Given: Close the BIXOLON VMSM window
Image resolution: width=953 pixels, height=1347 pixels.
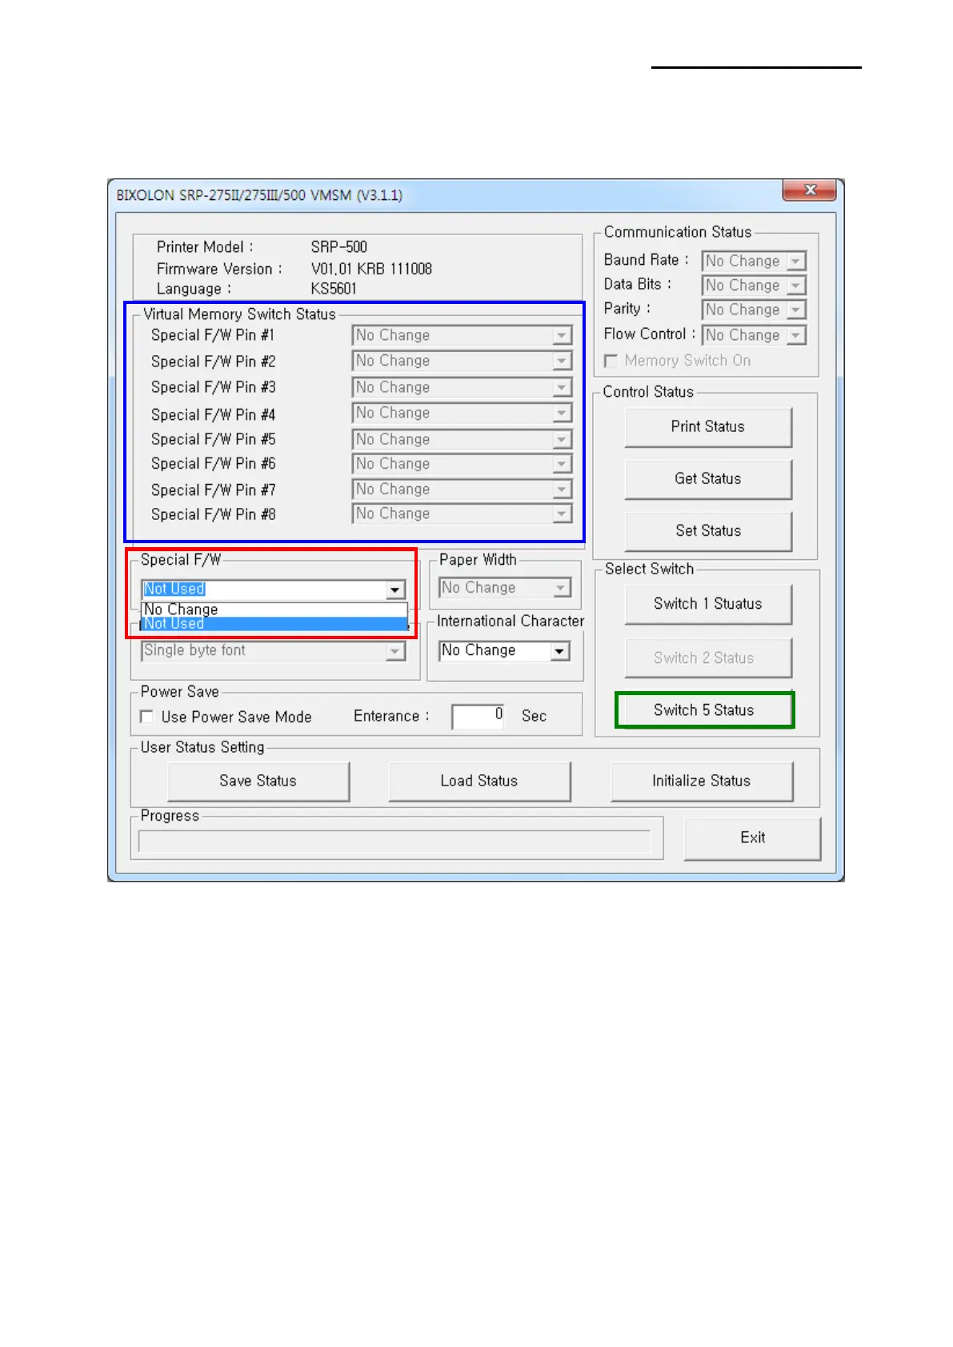Looking at the screenshot, I should 809,190.
